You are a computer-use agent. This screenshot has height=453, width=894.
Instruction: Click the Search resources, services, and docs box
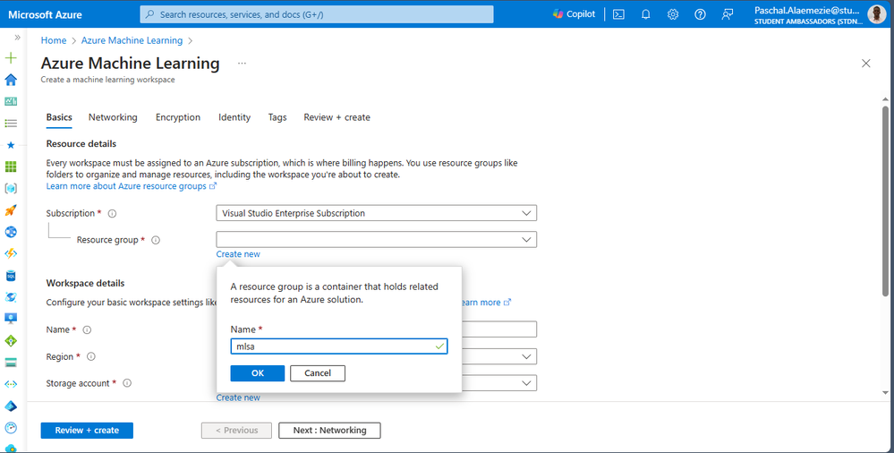click(317, 14)
